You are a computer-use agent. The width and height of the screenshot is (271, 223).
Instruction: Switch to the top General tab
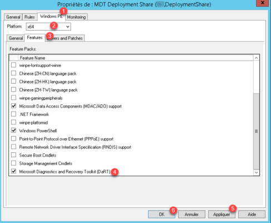[13, 17]
